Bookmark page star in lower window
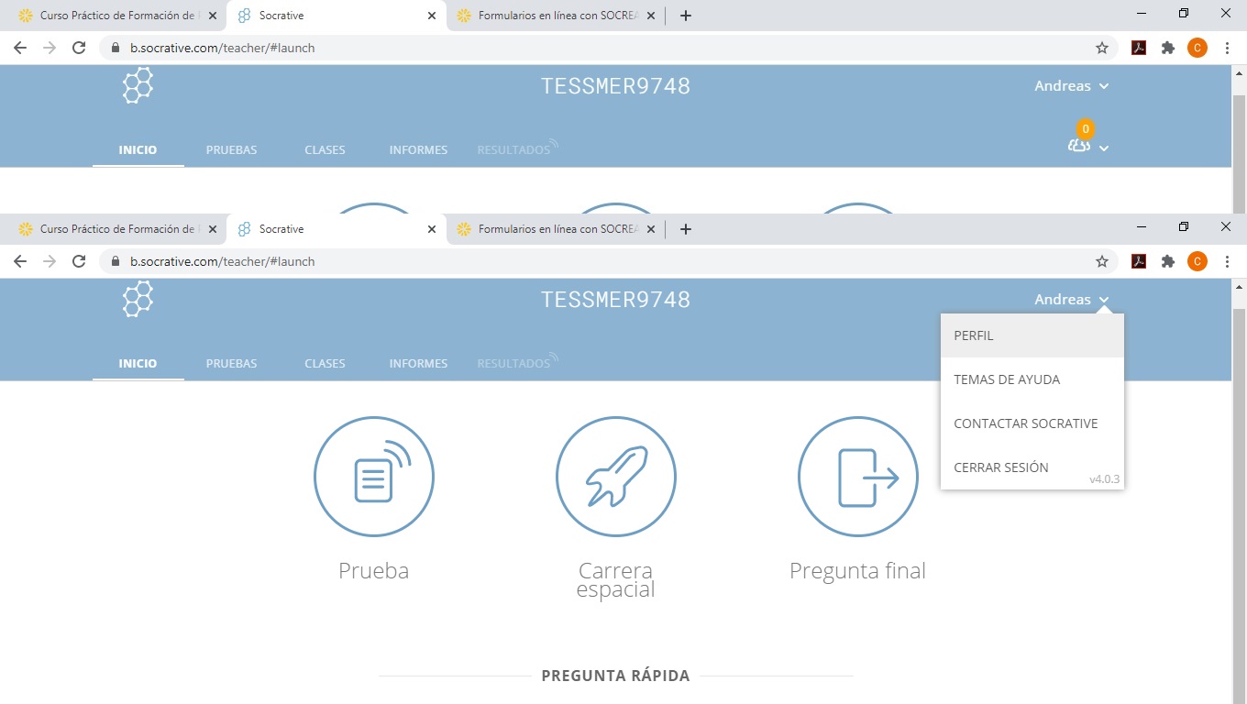This screenshot has height=704, width=1247. [1102, 261]
